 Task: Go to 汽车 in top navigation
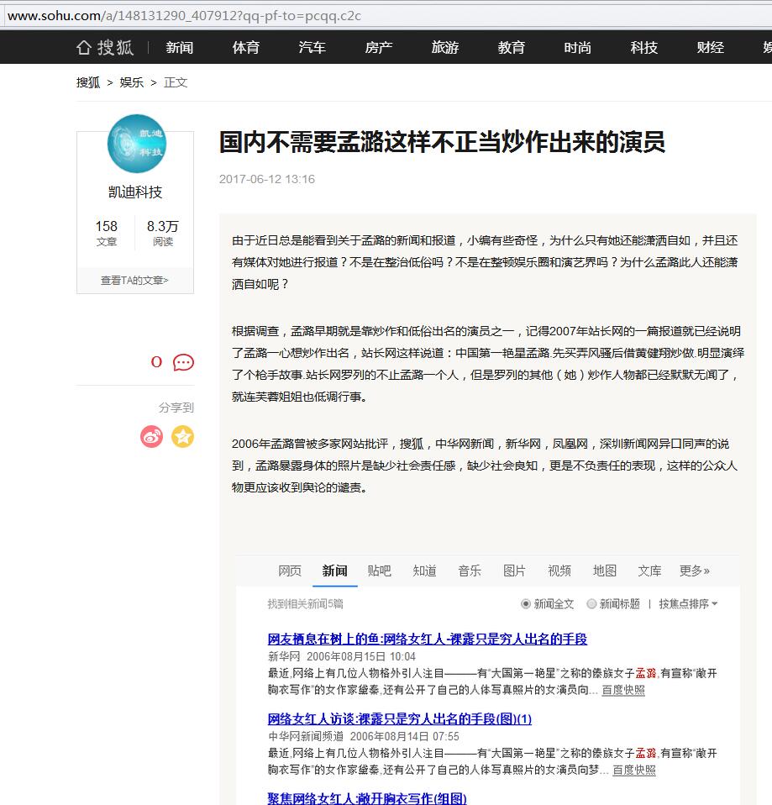312,48
